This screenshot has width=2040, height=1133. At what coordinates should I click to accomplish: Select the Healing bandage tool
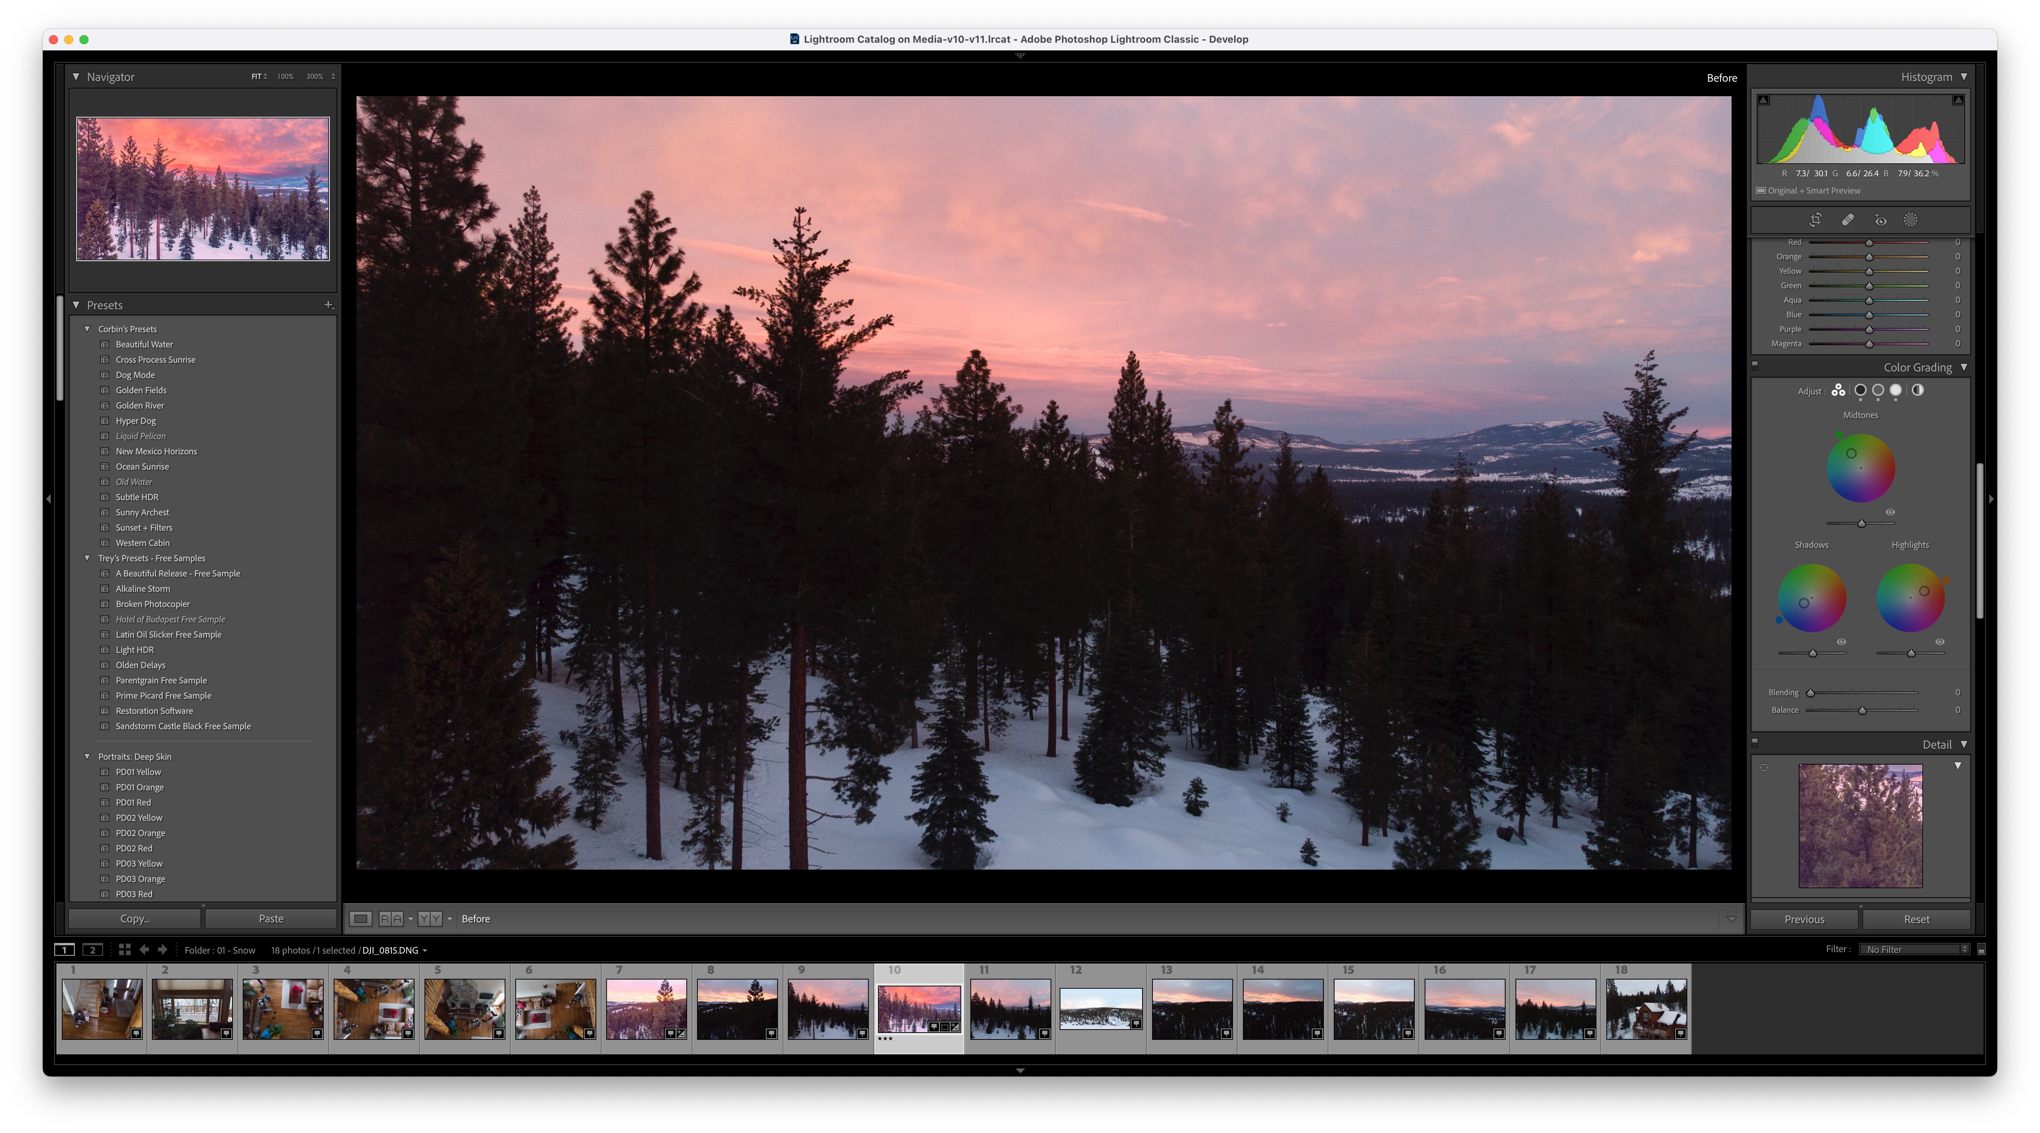(x=1848, y=220)
